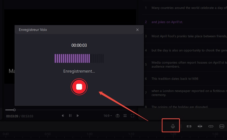Click the trim icon left of fit-width icon
The width and height of the screenshot is (227, 140).
[211, 126]
